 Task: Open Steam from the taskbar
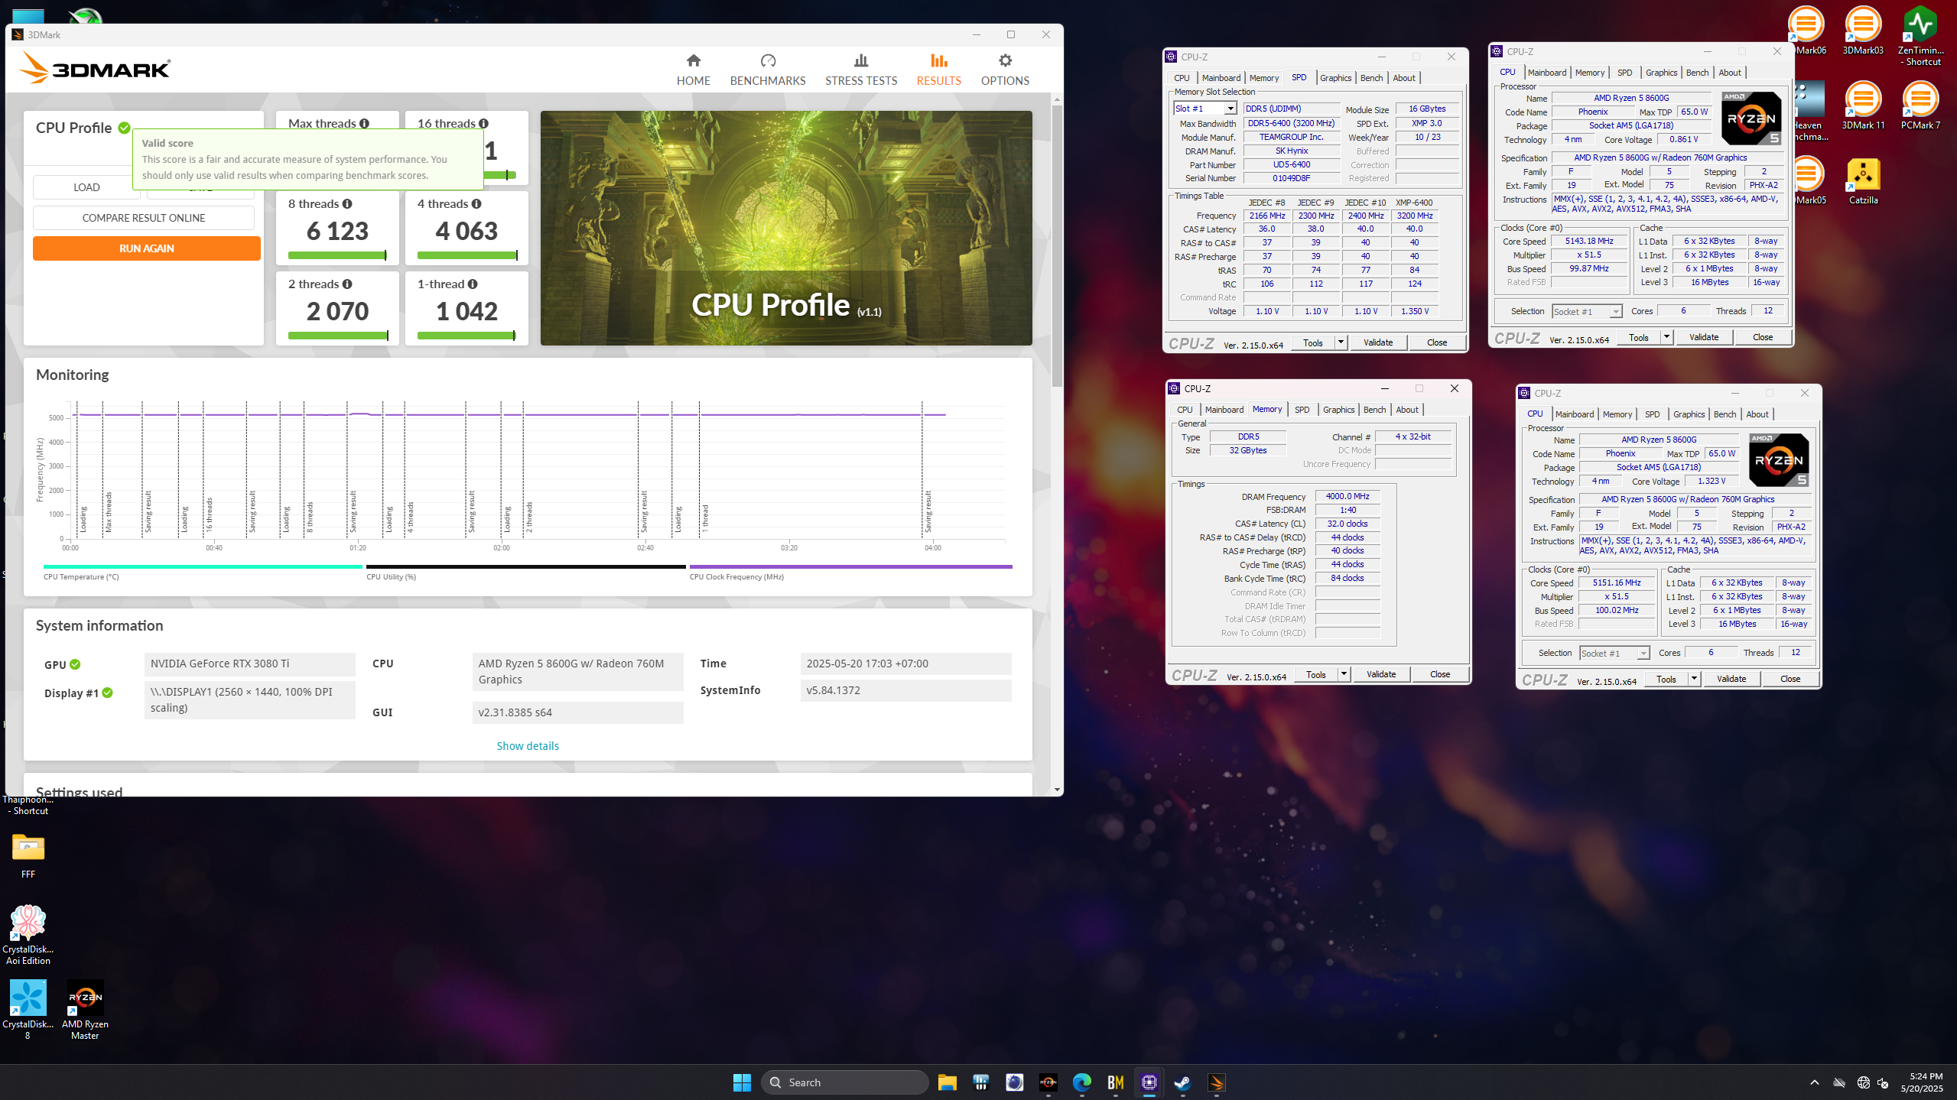[1182, 1082]
